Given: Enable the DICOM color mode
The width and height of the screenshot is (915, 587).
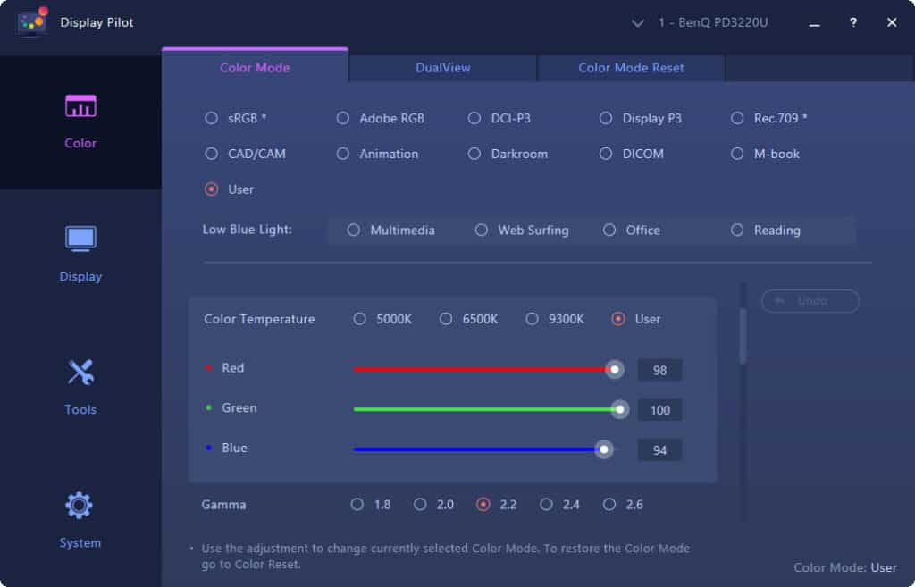Looking at the screenshot, I should [605, 154].
